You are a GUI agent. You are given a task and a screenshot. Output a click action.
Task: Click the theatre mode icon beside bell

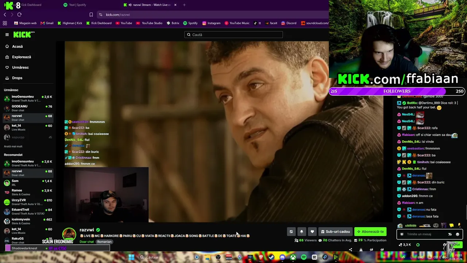click(291, 232)
